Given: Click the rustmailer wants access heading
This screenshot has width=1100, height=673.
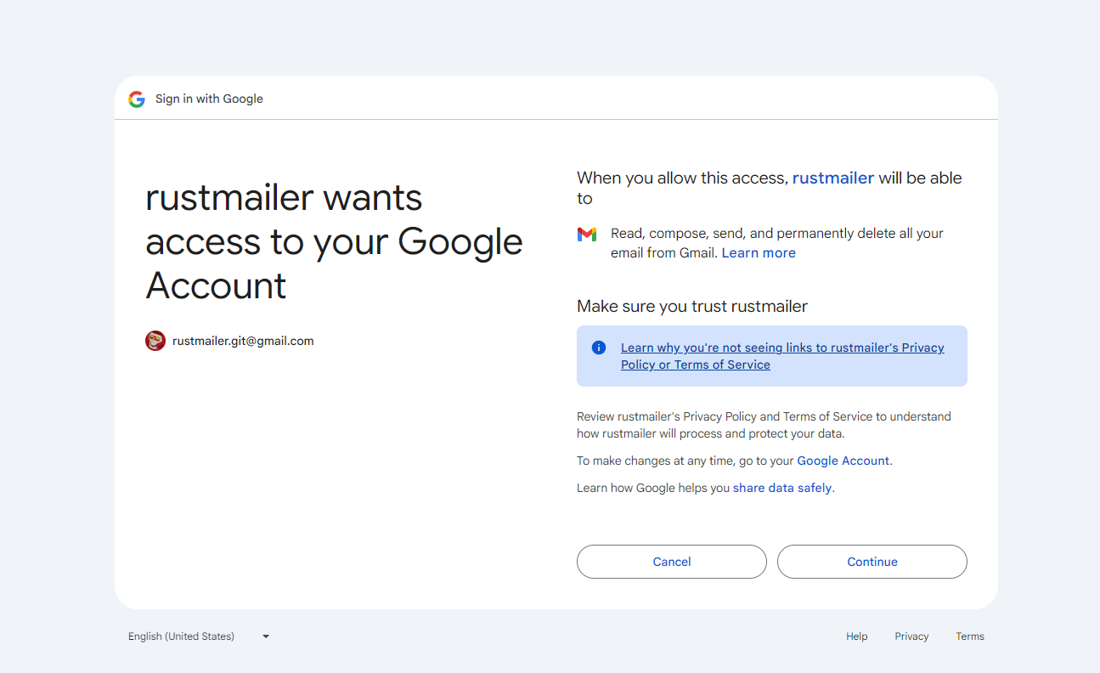Looking at the screenshot, I should click(334, 241).
